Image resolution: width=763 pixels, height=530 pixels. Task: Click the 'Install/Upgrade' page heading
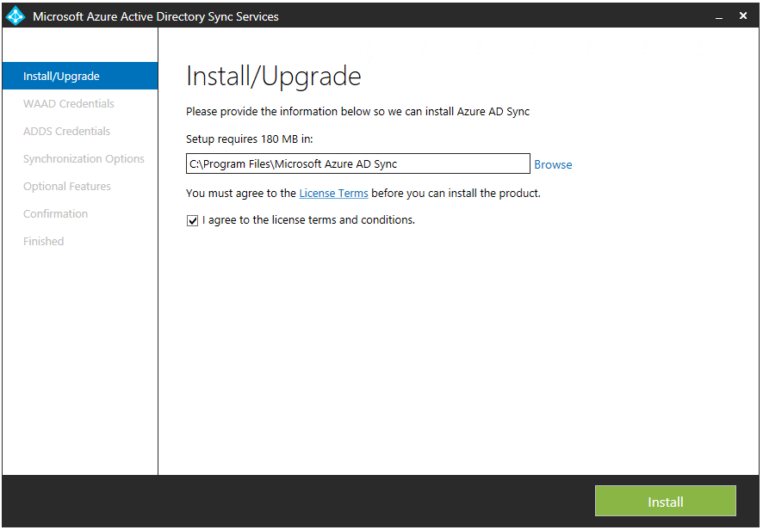pos(274,77)
